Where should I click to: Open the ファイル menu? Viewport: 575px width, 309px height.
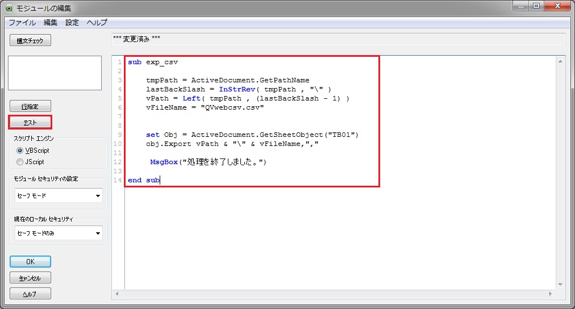click(x=22, y=22)
